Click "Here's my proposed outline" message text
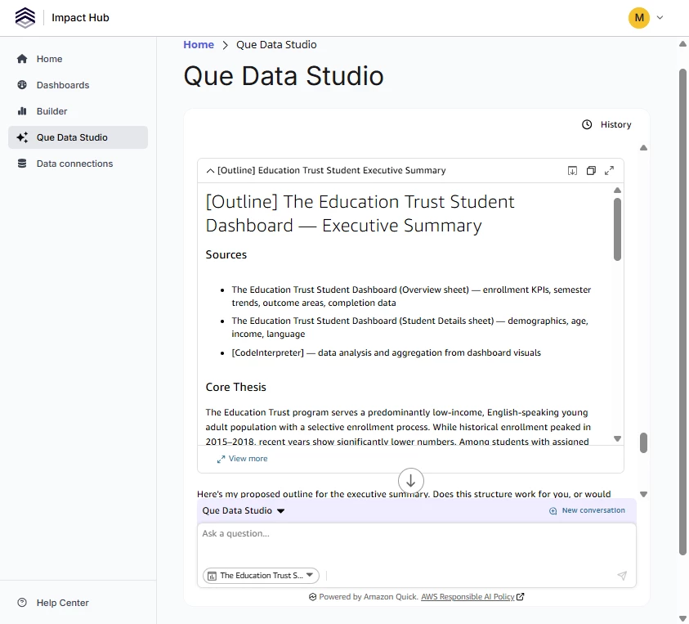The height and width of the screenshot is (624, 689). [x=404, y=494]
